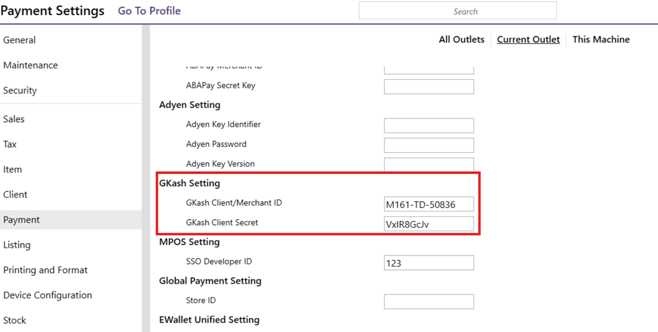Screen dimensions: 658x332
Task: Switch to This Machine scope
Action: (600, 40)
